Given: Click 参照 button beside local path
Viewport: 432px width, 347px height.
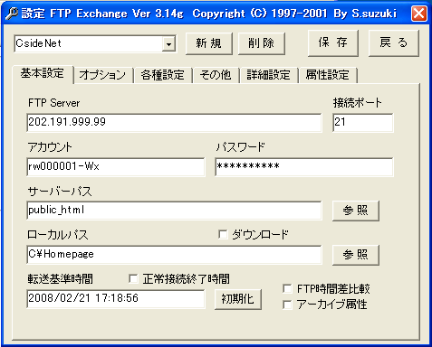Looking at the screenshot, I should (356, 255).
